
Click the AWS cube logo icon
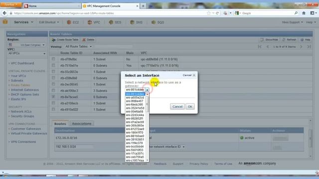tap(5, 22)
